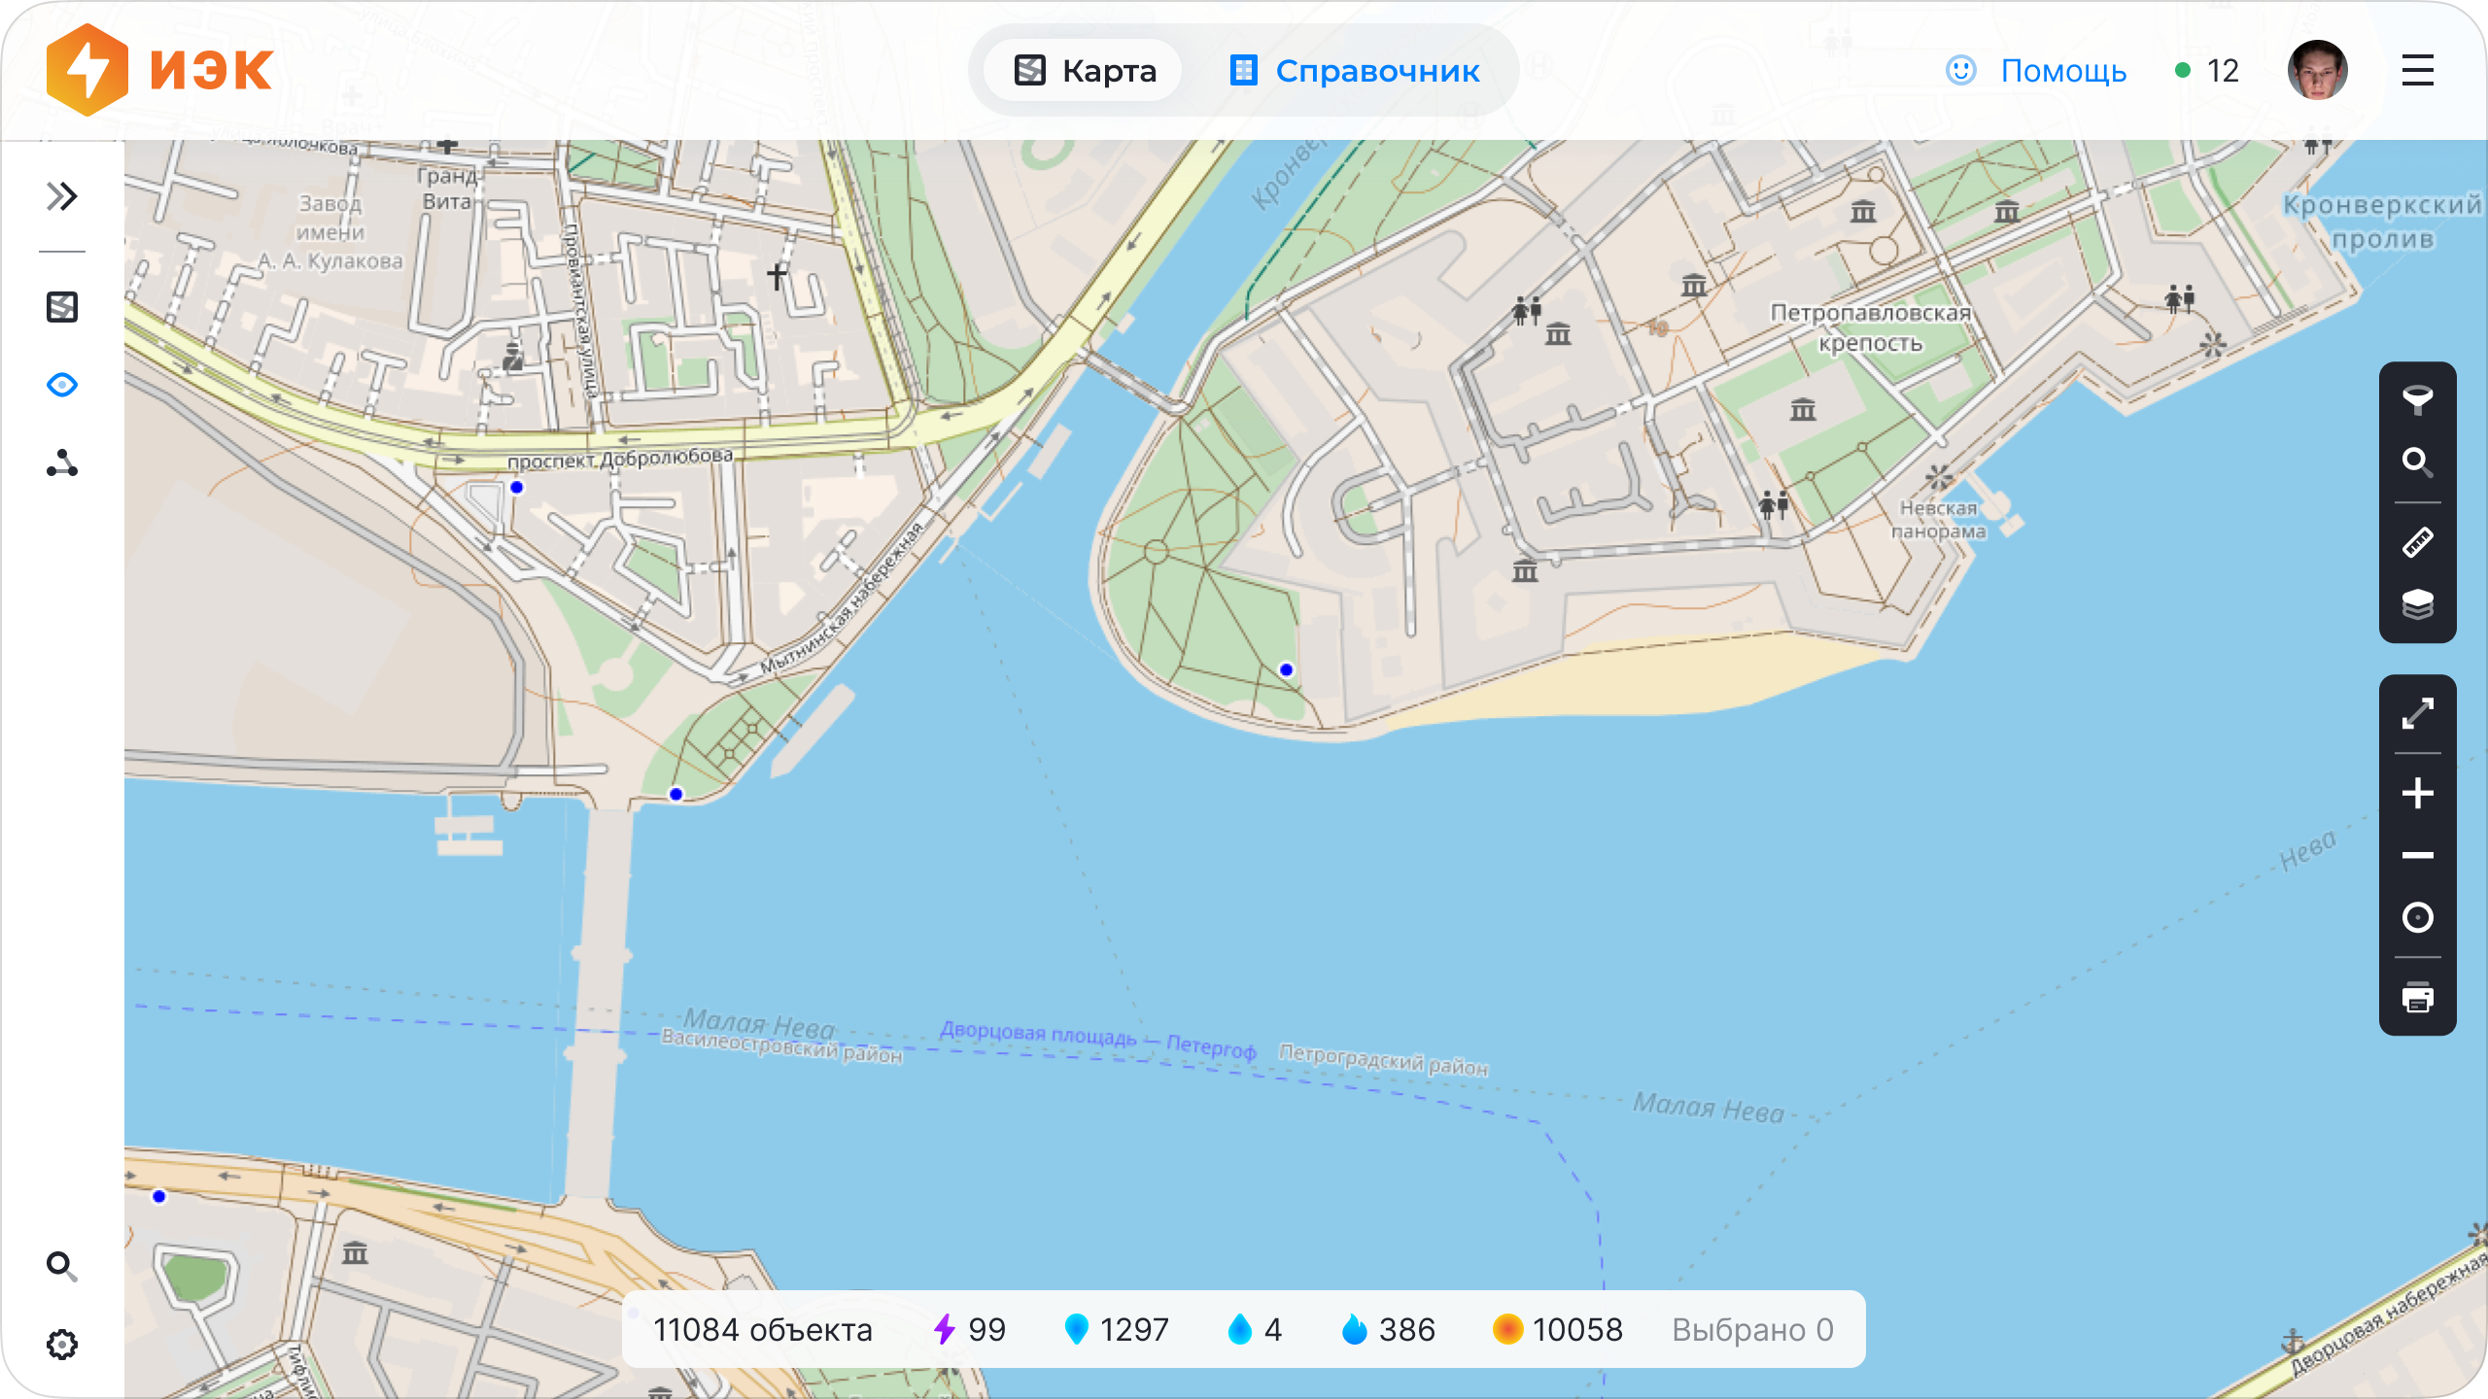The height and width of the screenshot is (1399, 2488).
Task: Click the magnifier in the right toolbar
Action: 2417,461
